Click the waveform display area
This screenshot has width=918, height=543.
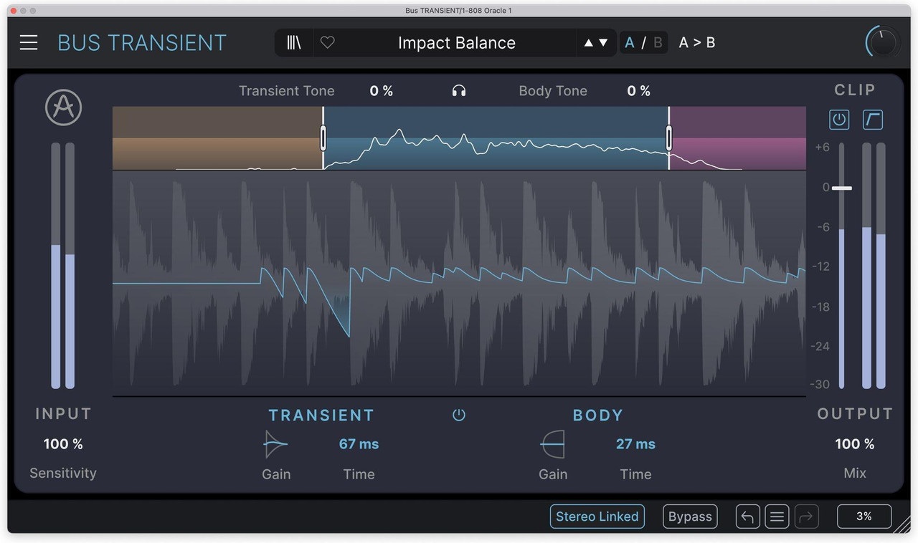coord(459,283)
